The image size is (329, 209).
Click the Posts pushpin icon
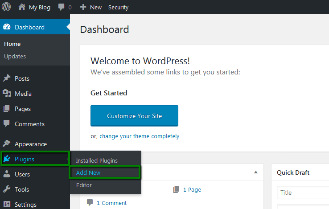pos(7,78)
